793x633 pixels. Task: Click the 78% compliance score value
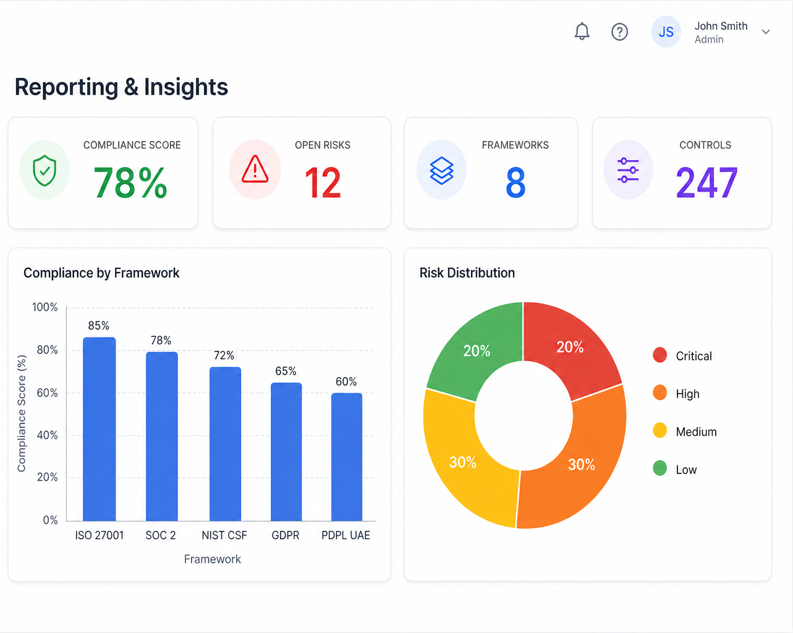click(130, 183)
